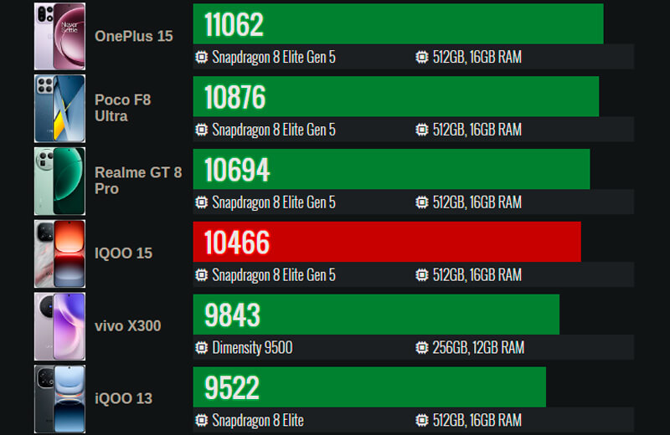Click the 9522 score bar
Screen dimensions: 670x435
click(369, 386)
